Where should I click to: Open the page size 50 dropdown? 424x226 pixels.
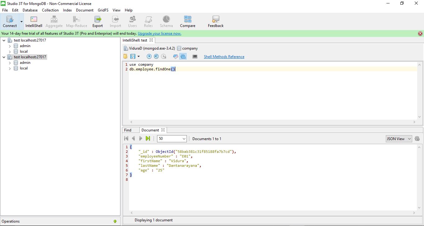click(x=172, y=139)
